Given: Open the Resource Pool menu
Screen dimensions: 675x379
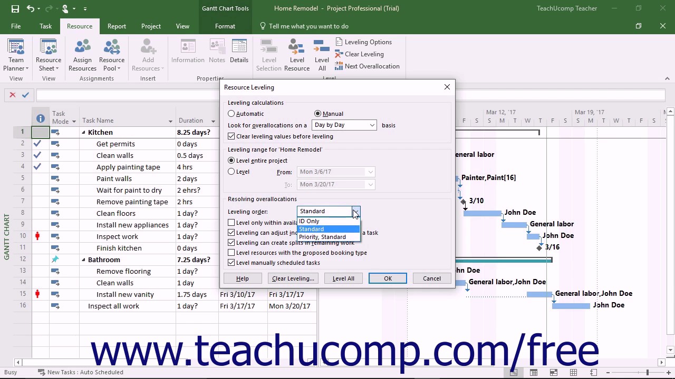Looking at the screenshot, I should click(x=112, y=55).
